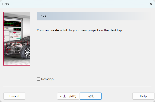Finish the wizard by clicking 完成
Viewport: 155px width, 102px height.
point(91,96)
